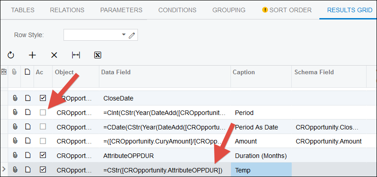Click the Row Style input field
The image size is (377, 177).
coord(101,35)
